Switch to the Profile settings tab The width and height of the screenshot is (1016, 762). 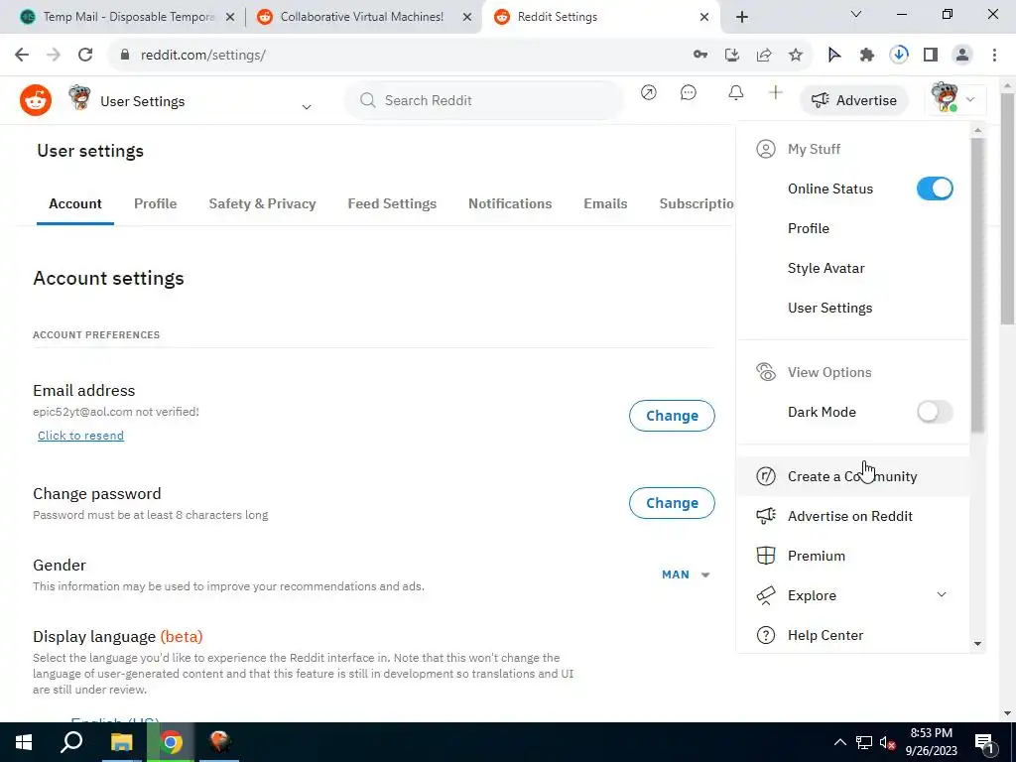(156, 203)
